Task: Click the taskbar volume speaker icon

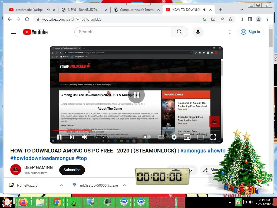Action: 251,202
